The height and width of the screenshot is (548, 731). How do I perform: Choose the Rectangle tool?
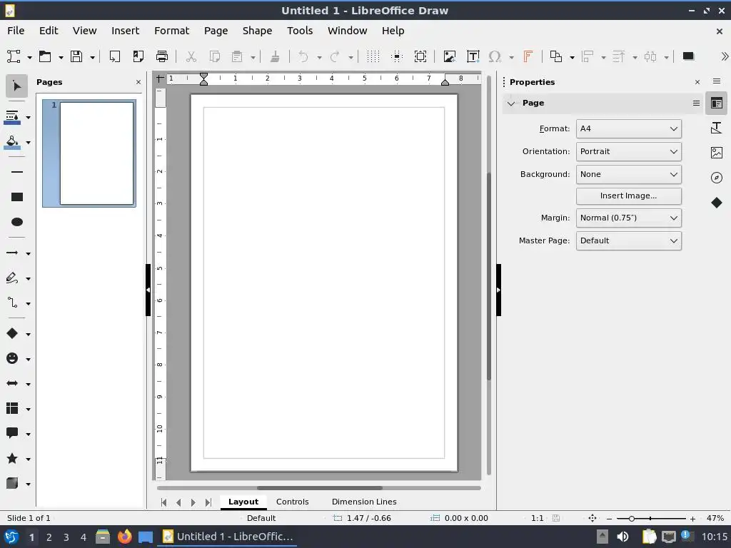pyautogui.click(x=17, y=197)
